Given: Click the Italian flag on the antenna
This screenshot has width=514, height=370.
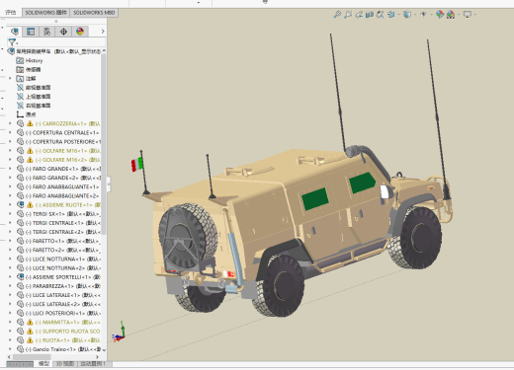Looking at the screenshot, I should tap(137, 164).
